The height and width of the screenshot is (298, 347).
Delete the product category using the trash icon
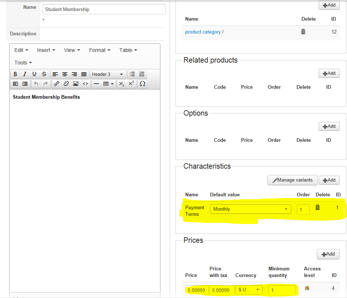point(303,32)
